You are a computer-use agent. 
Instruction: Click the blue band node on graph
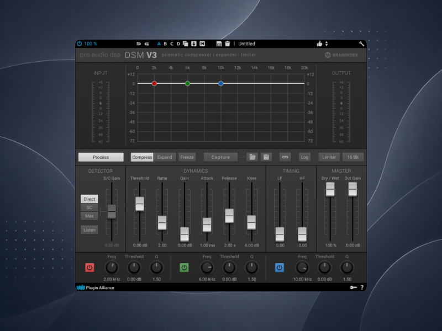tap(220, 84)
